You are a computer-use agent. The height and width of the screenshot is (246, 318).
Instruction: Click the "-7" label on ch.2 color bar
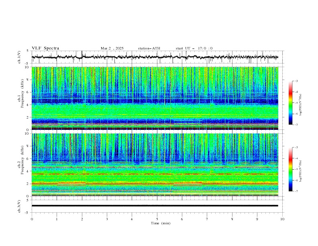pos(296,191)
